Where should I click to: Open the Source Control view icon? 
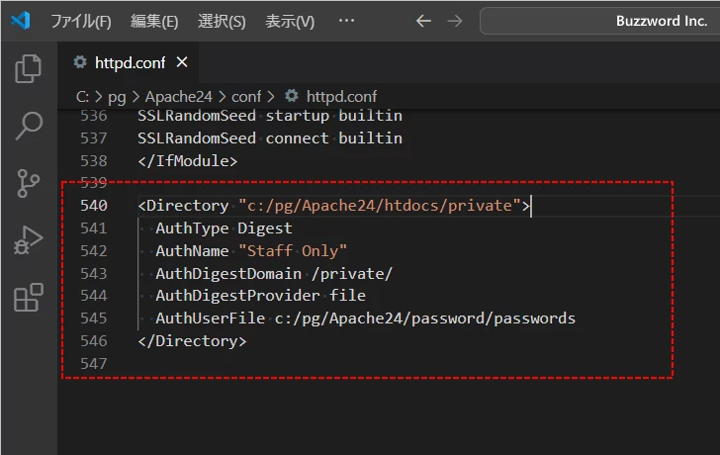29,183
